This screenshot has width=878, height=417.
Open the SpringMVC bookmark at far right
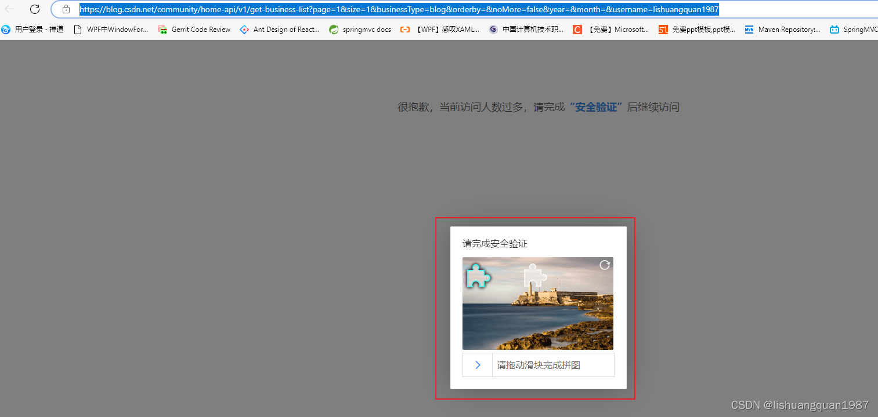[x=854, y=30]
